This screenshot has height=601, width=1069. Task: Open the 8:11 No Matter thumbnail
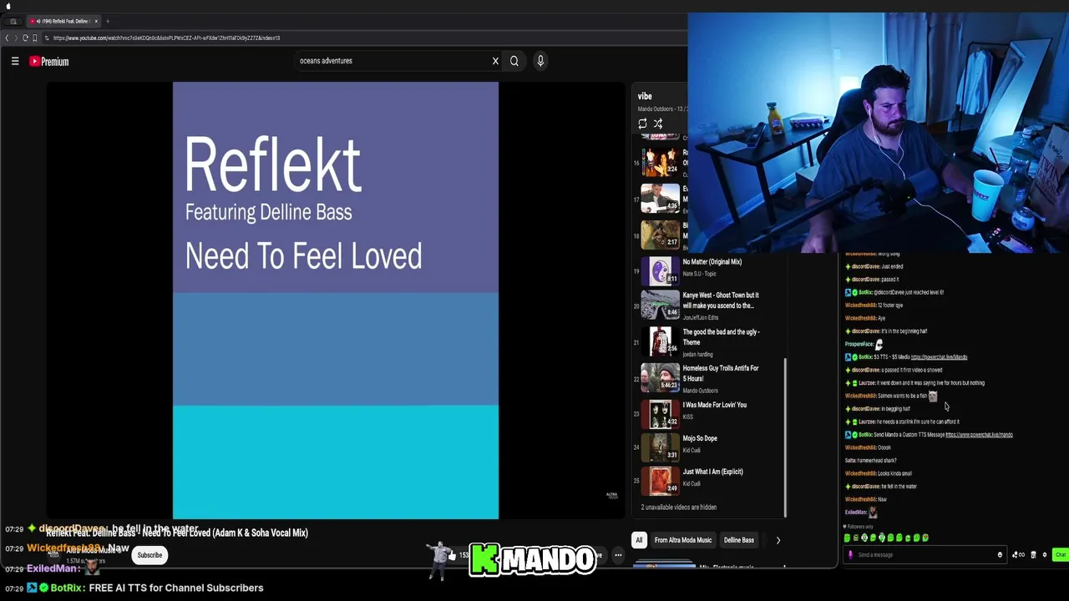[x=660, y=271]
